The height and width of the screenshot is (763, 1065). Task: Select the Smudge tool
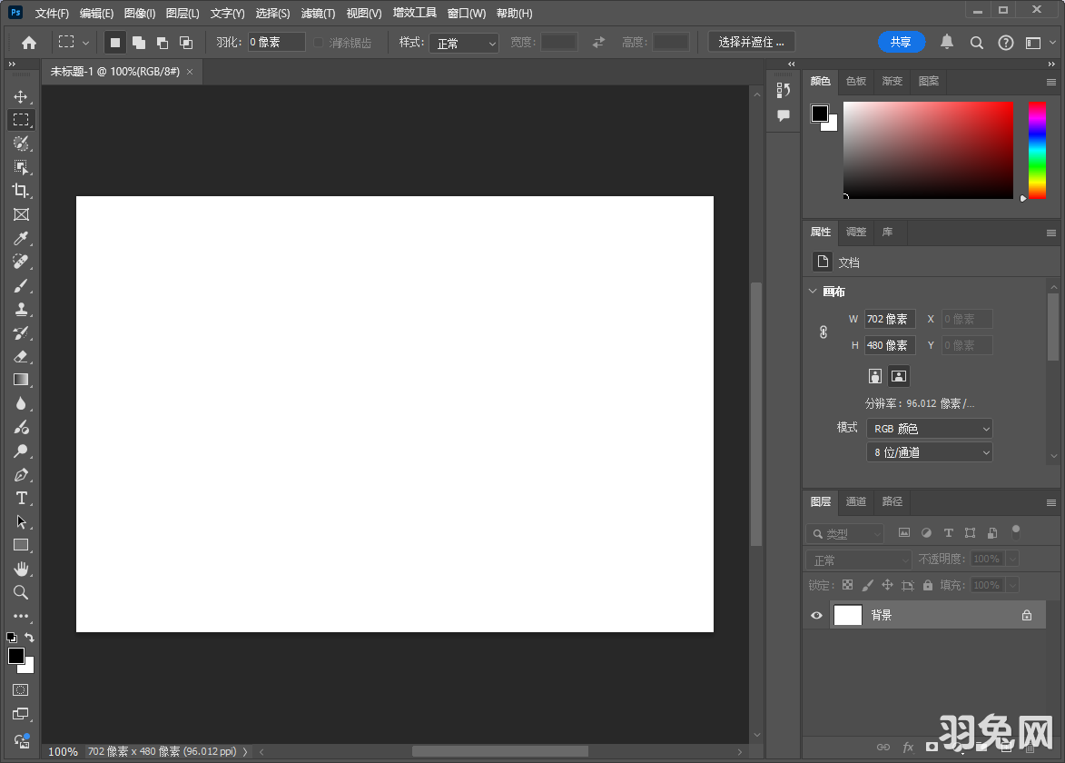(x=21, y=427)
